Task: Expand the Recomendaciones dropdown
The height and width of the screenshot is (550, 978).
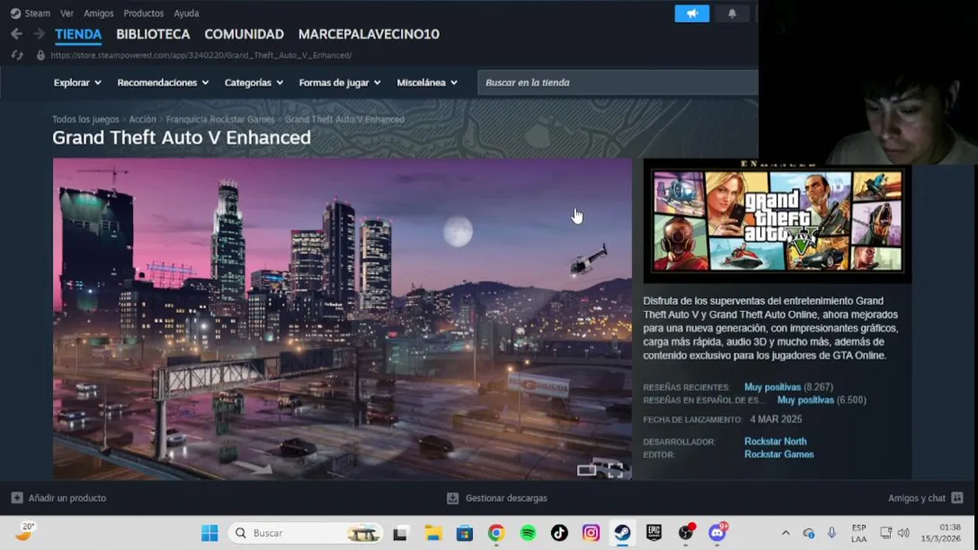Action: (x=163, y=82)
